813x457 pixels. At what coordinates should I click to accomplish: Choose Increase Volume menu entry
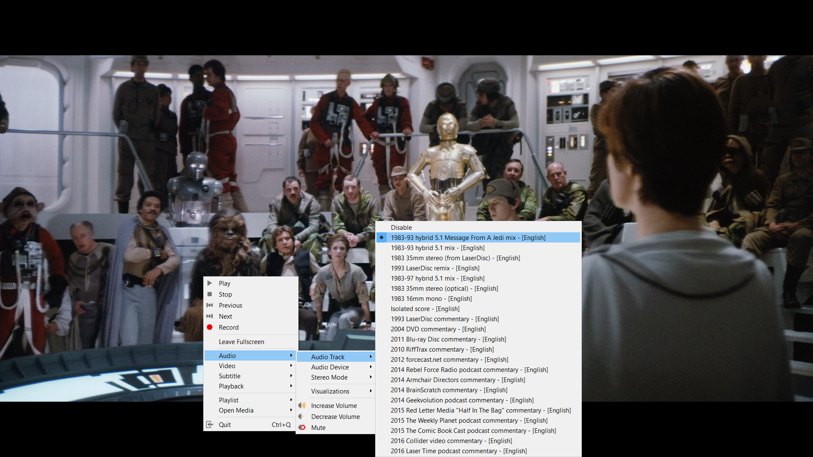coord(335,405)
